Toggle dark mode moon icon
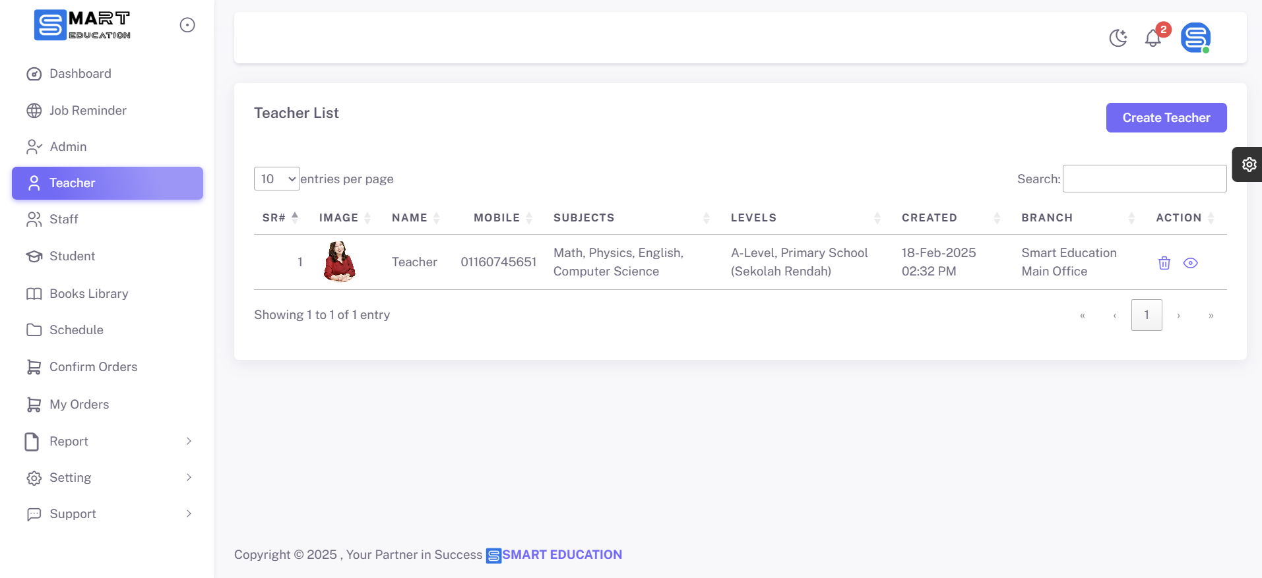This screenshot has width=1262, height=578. 1118,38
